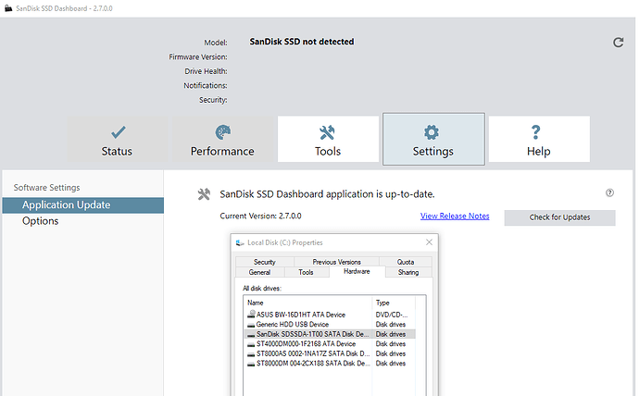The height and width of the screenshot is (396, 639).
Task: Click 'SanDisk SSD not detected' model text
Action: coord(302,42)
